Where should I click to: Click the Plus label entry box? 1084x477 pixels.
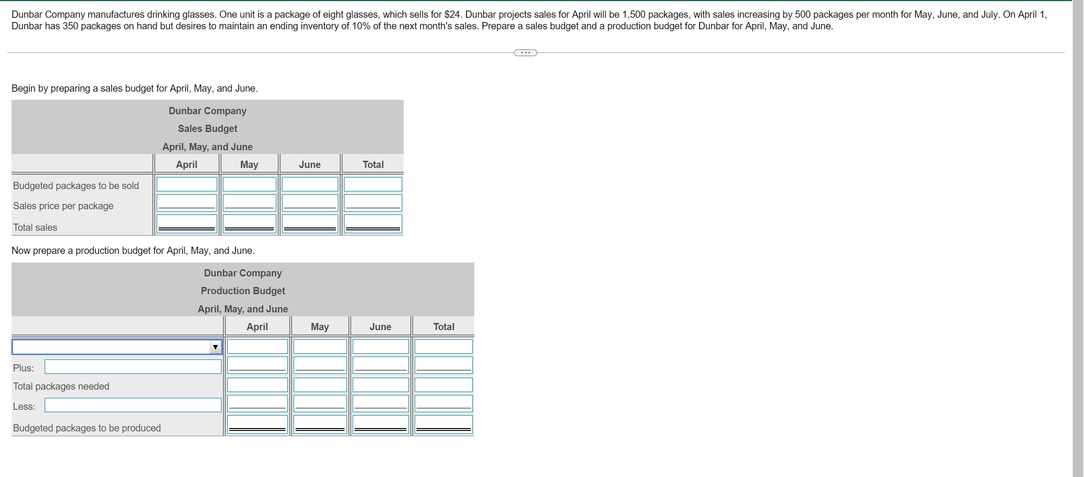click(133, 366)
